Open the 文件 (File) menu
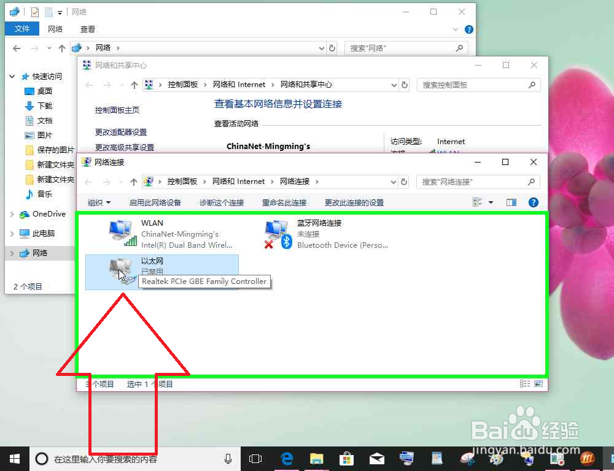This screenshot has width=614, height=471. tap(22, 29)
